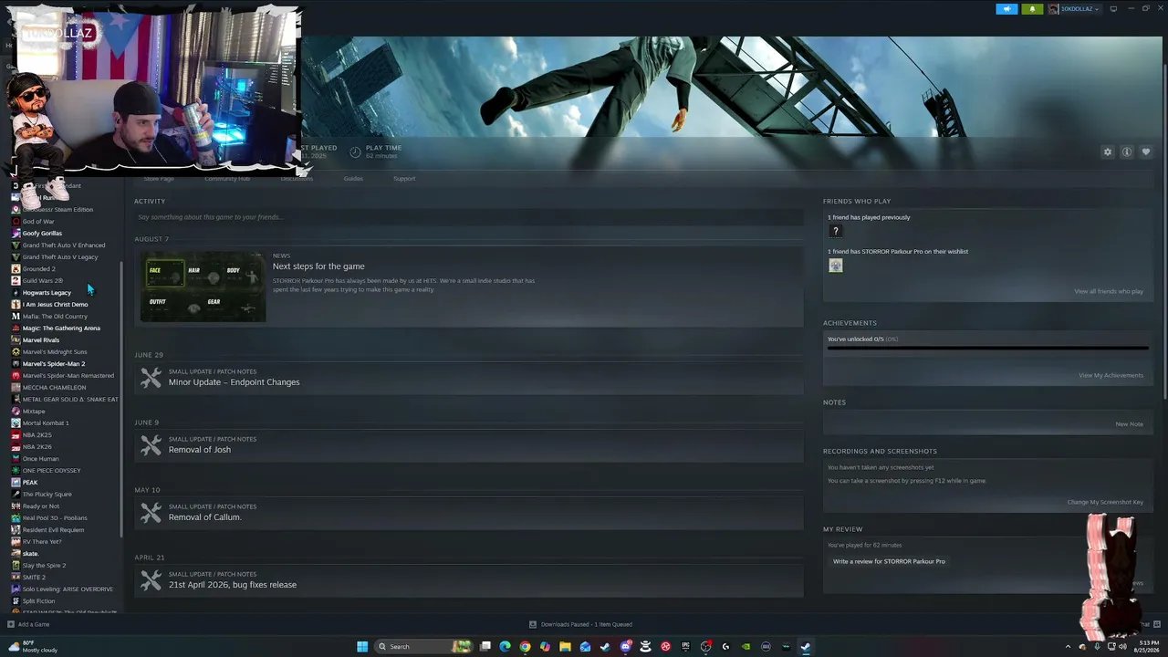Image resolution: width=1168 pixels, height=657 pixels.
Task: Click the Add a Game plus icon
Action: coord(11,624)
